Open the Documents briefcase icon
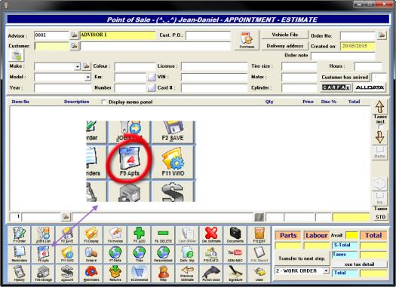396x287 pixels. point(235,235)
